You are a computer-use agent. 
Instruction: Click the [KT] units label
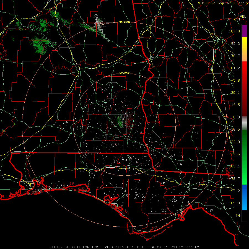tap(236, 19)
